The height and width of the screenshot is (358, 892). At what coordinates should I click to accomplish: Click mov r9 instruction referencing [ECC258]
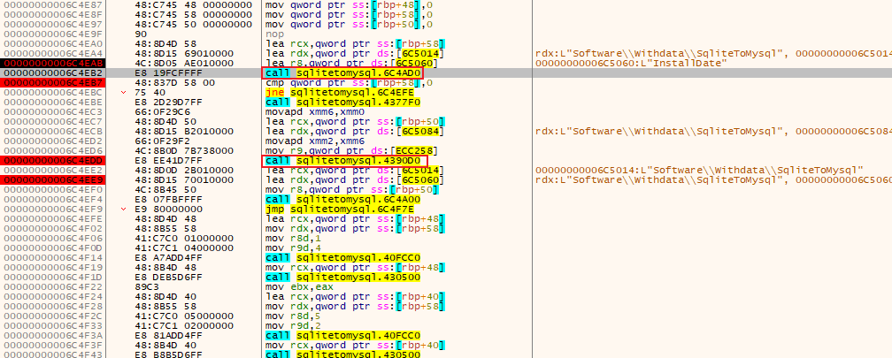point(352,151)
